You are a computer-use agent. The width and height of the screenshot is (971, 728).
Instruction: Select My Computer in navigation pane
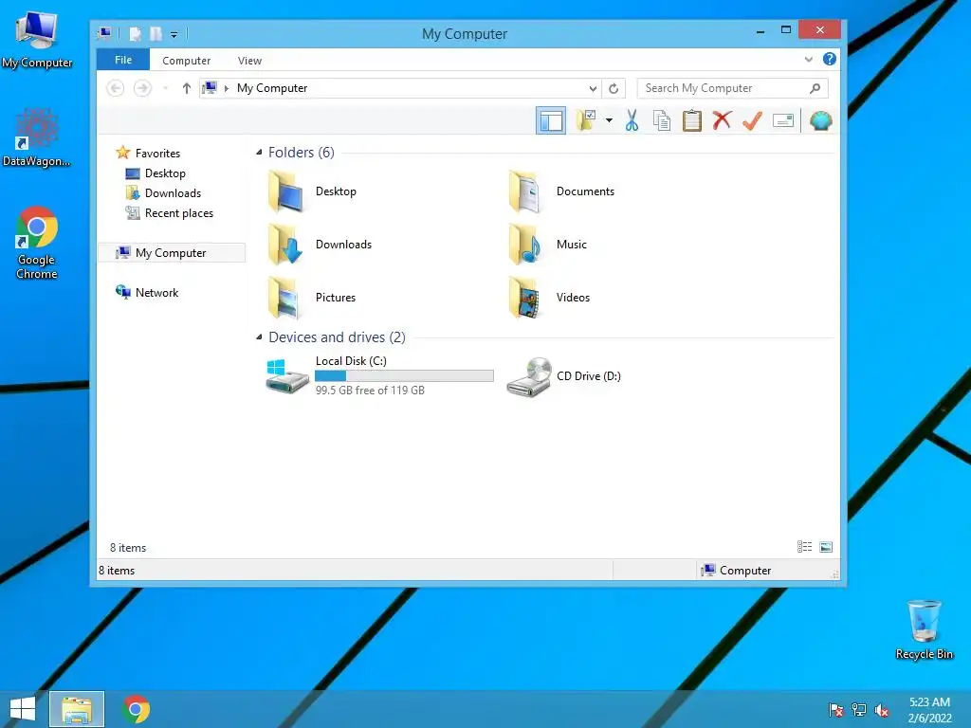[x=171, y=252]
